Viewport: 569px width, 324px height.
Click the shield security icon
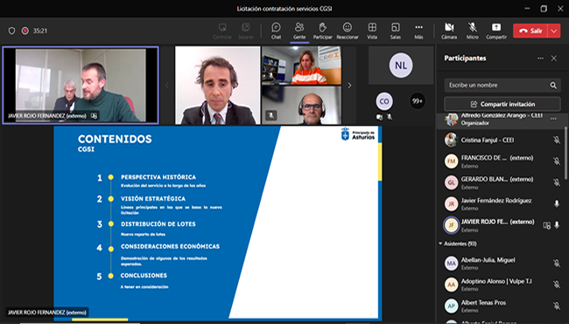[x=11, y=31]
